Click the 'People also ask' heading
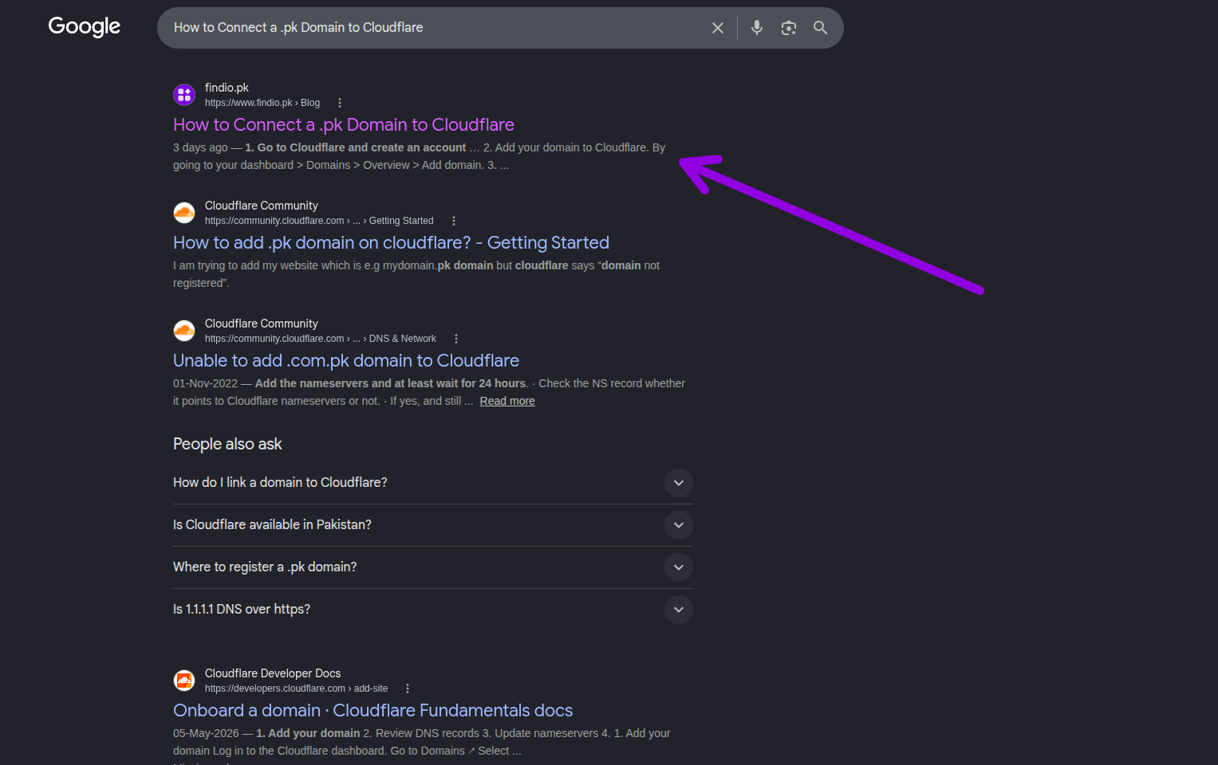 [x=227, y=444]
